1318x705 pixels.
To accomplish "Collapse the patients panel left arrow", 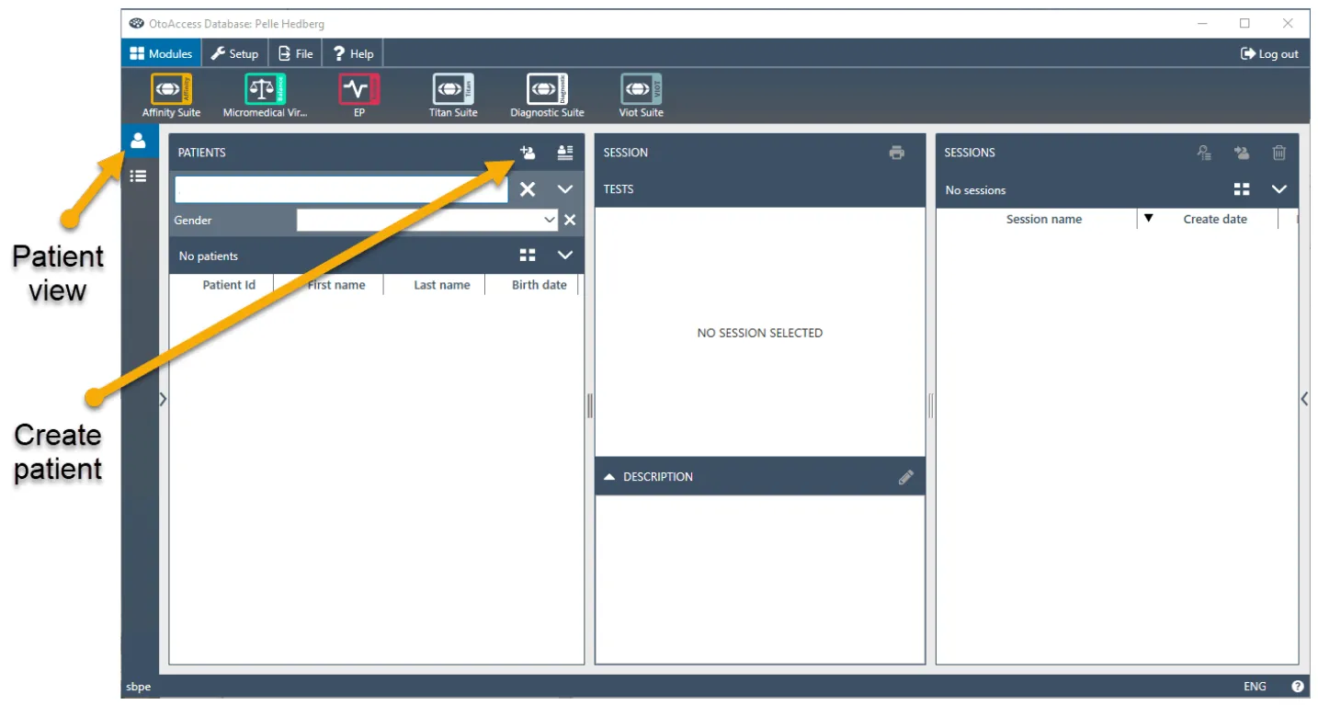I will click(x=163, y=399).
